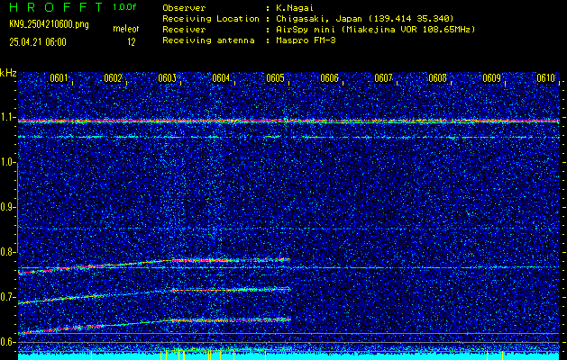
Task: Click the 0603 time marker
Action: (167, 78)
